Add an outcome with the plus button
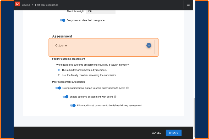This screenshot has width=209, height=139. 149,45
